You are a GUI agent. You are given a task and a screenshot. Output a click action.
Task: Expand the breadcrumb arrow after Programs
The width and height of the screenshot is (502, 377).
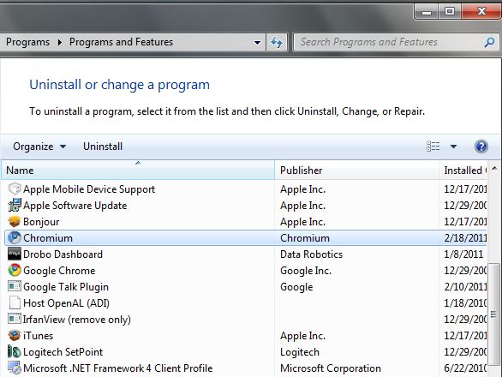[60, 42]
